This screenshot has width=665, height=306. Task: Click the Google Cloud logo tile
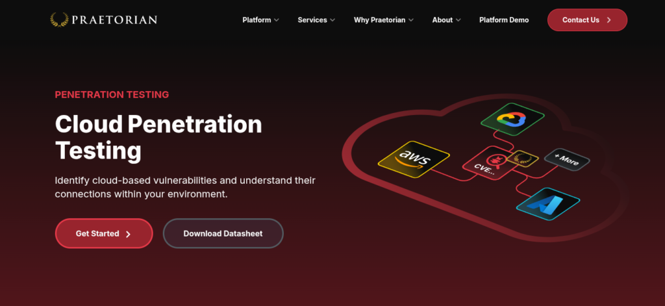513,120
